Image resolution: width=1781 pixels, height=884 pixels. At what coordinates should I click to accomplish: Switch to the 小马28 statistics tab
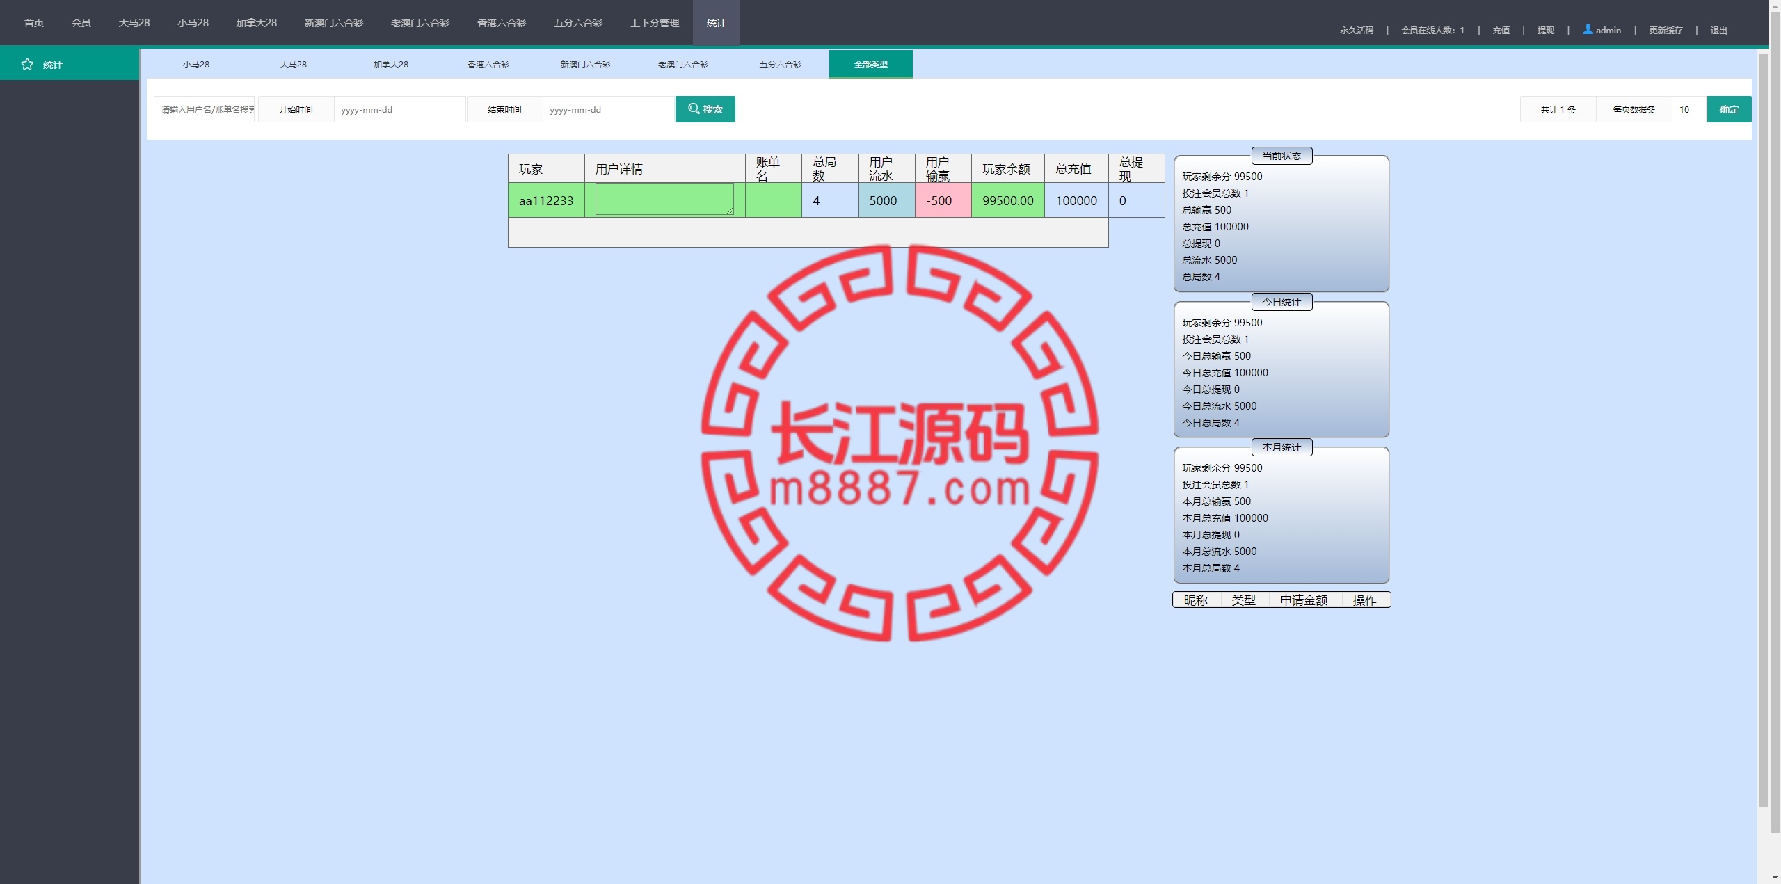(x=196, y=64)
